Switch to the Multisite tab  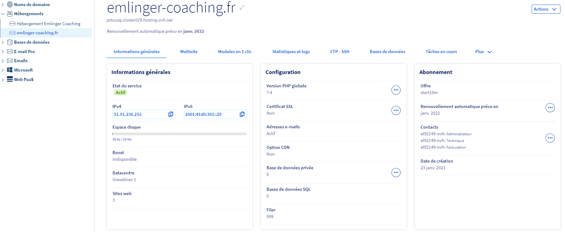coord(189,52)
